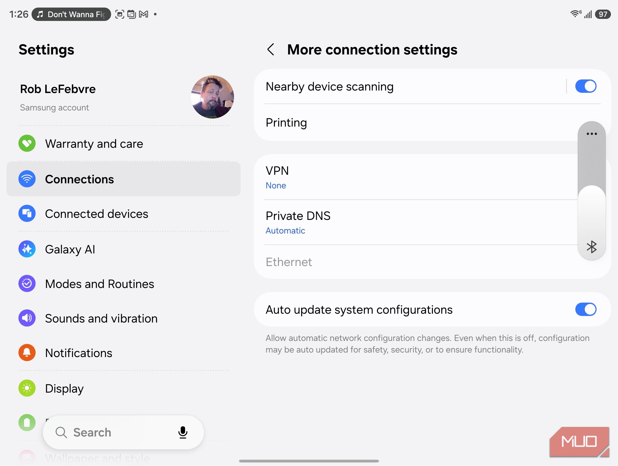This screenshot has height=466, width=618.
Task: Tap the battery 97 indicator in the status bar
Action: coord(603,14)
